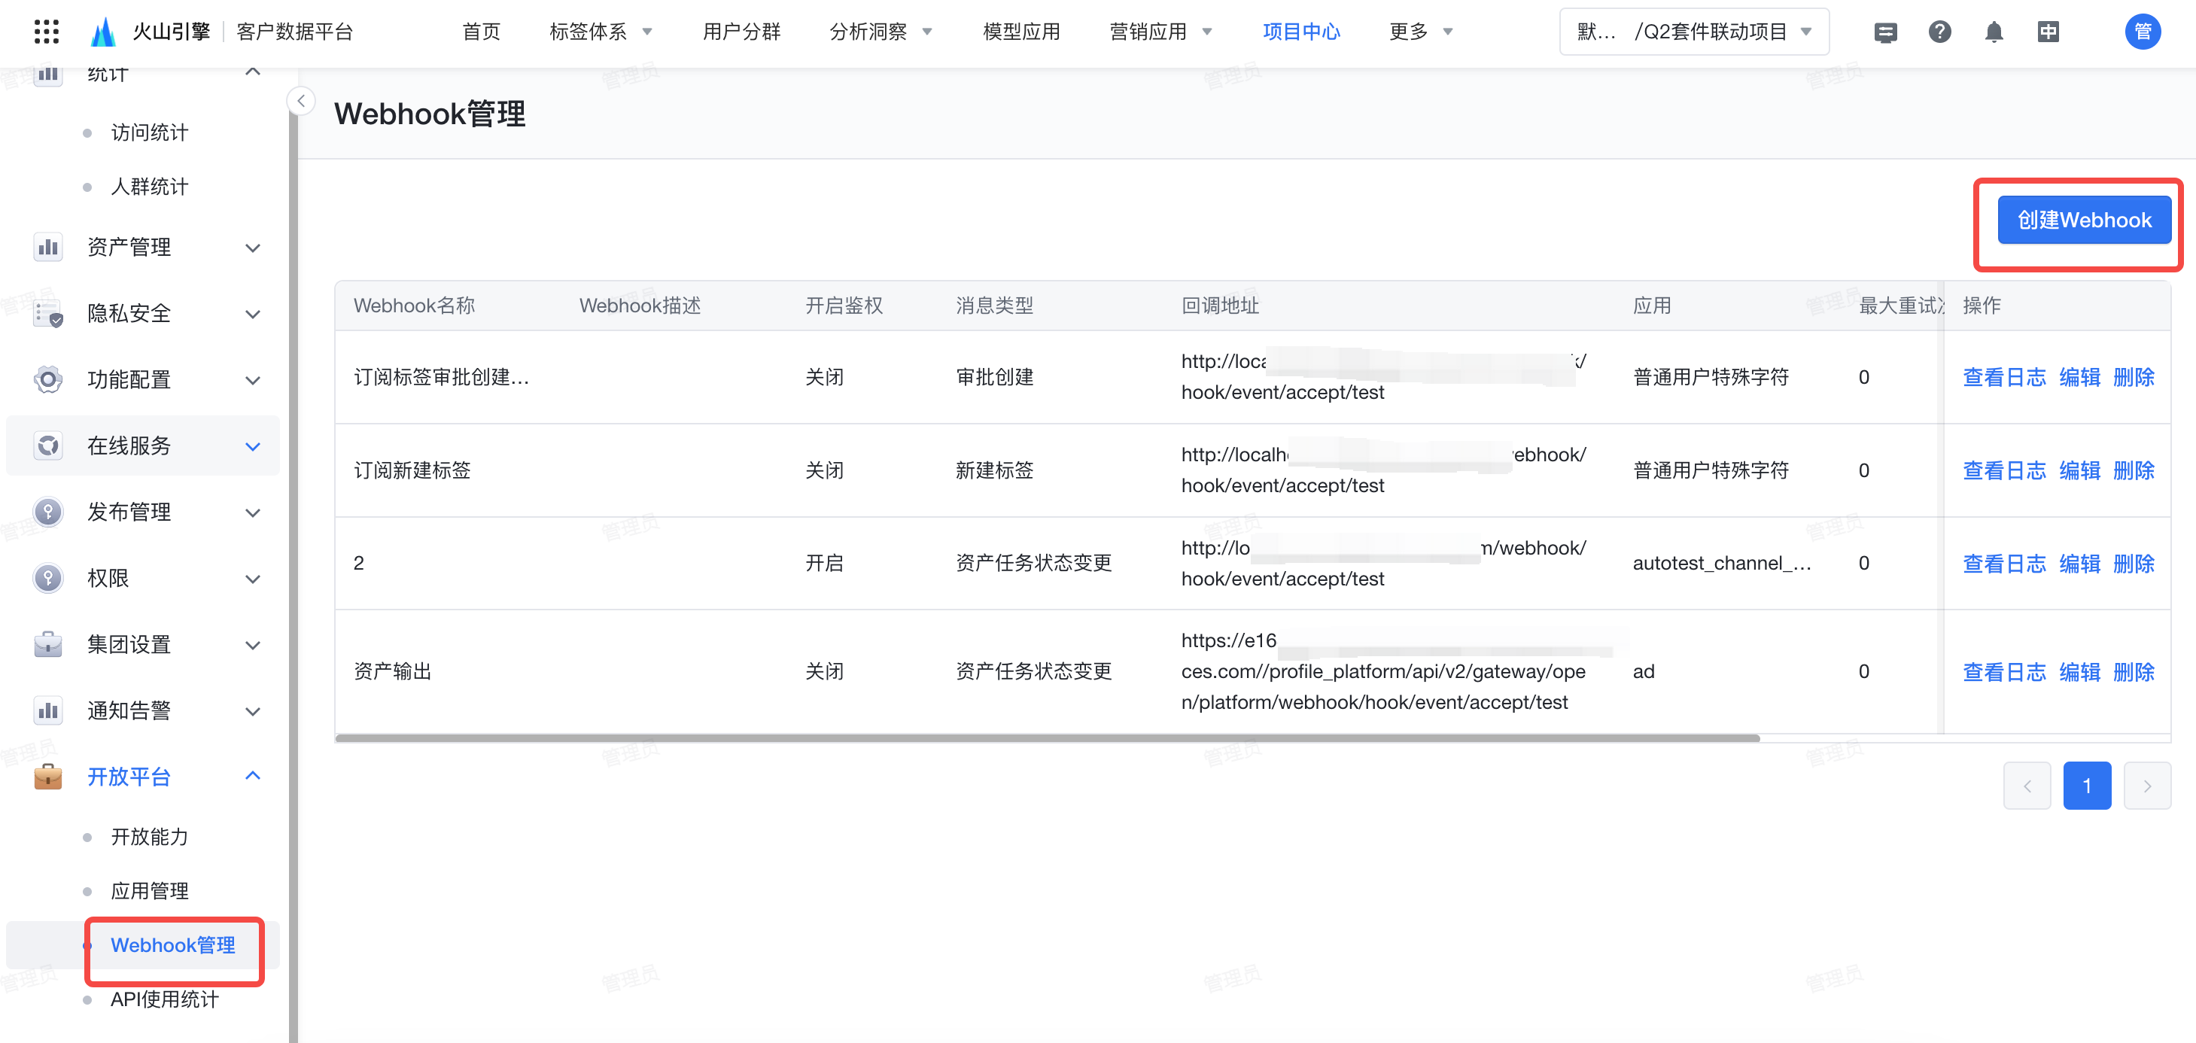Click the 通知告警 sidebar icon
Screen dimensions: 2196x1043
(49, 710)
